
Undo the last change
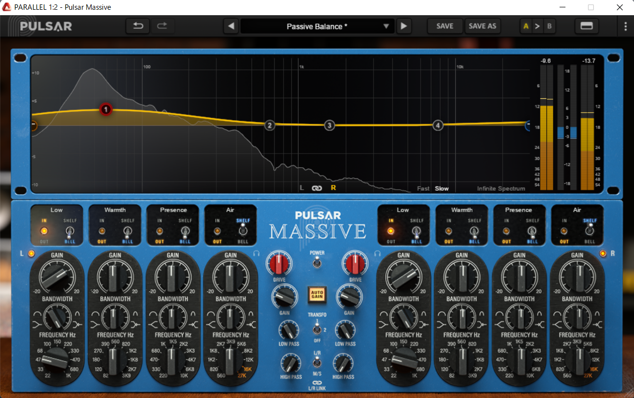(x=138, y=26)
